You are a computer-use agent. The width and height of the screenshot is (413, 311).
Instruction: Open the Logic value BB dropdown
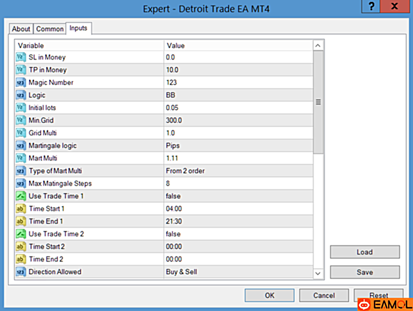click(238, 95)
